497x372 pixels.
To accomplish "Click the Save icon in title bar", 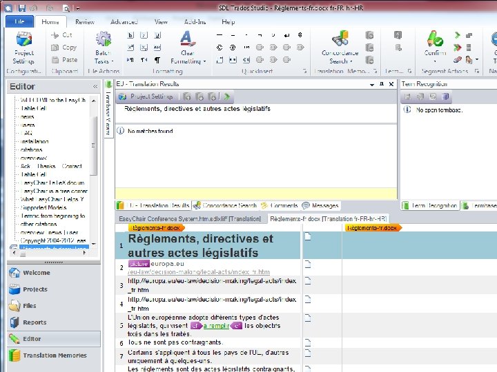I will 21,8.
